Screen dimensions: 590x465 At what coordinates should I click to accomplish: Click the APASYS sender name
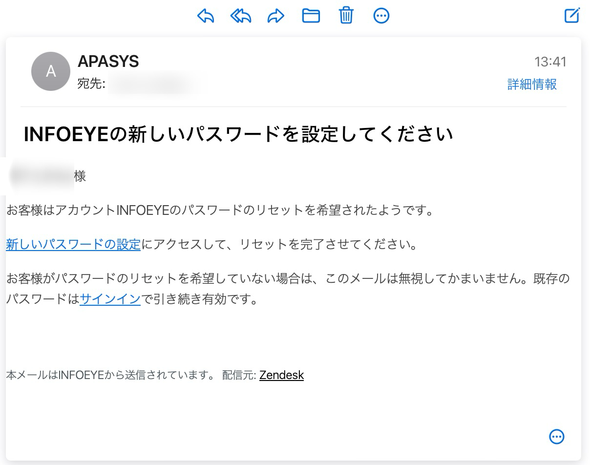108,62
